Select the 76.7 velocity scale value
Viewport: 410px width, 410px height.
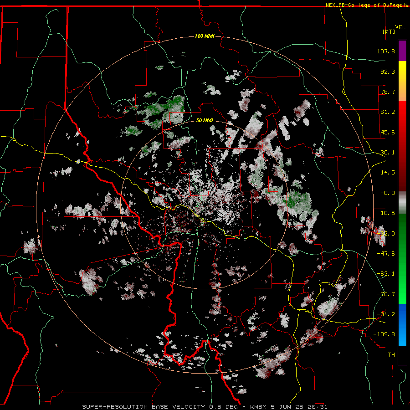click(x=388, y=92)
